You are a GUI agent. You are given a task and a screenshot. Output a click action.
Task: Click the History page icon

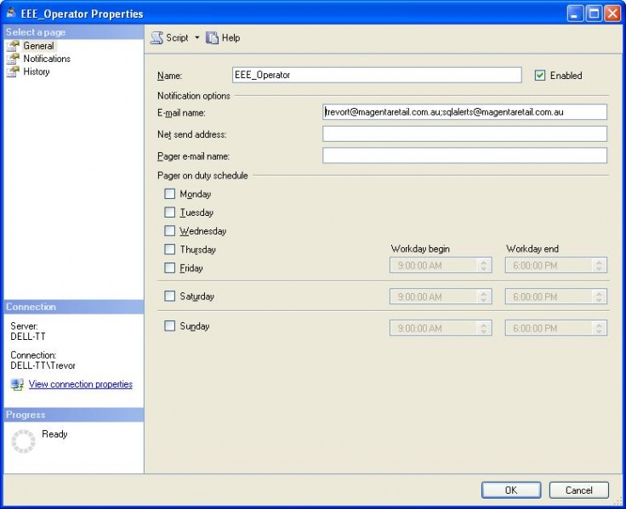click(x=13, y=71)
